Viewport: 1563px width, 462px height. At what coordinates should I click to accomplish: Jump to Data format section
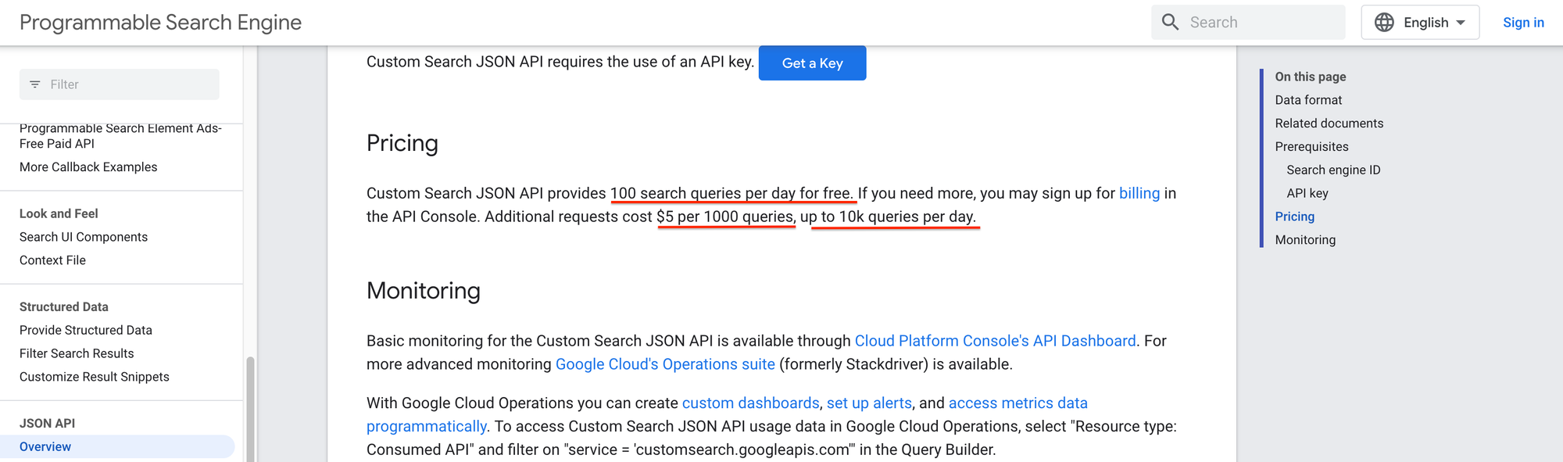pyautogui.click(x=1308, y=100)
